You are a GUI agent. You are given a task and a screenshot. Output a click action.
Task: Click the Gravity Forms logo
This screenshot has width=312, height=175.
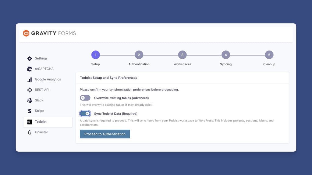point(49,33)
